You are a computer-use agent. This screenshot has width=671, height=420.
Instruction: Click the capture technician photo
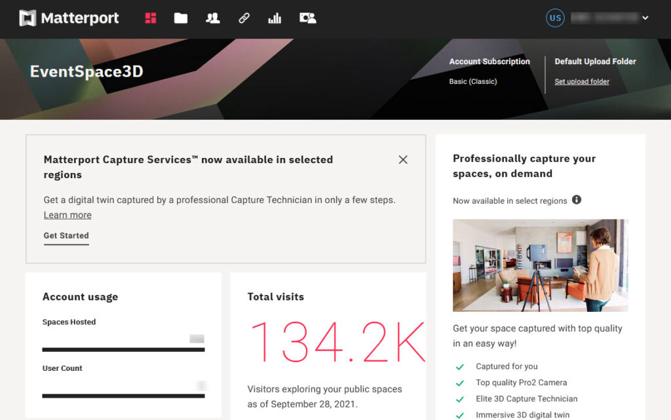(x=540, y=265)
